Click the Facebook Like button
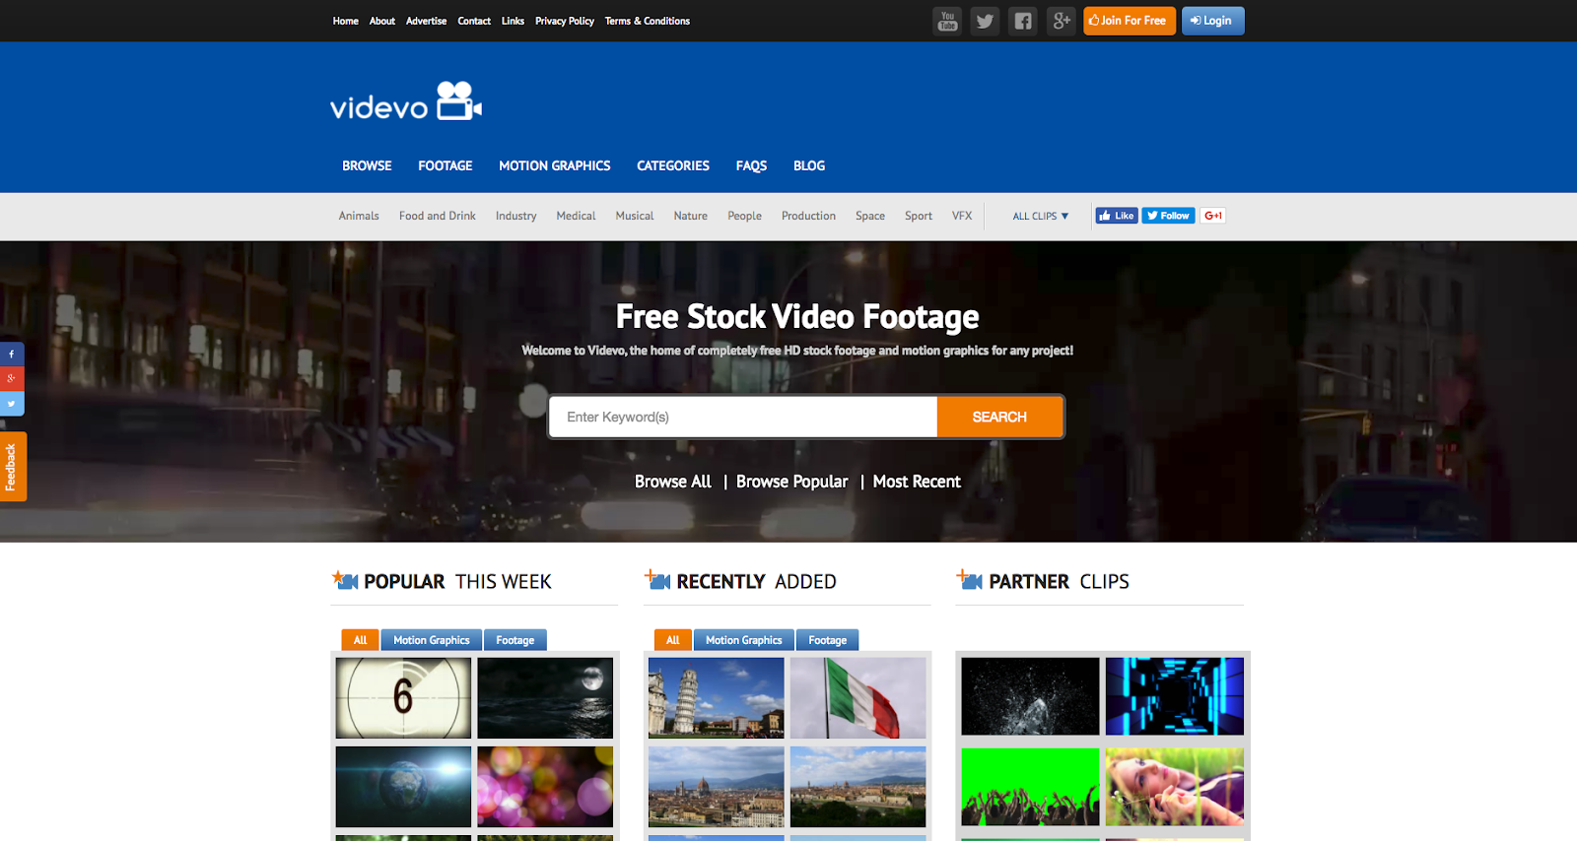The height and width of the screenshot is (841, 1577). coord(1117,216)
